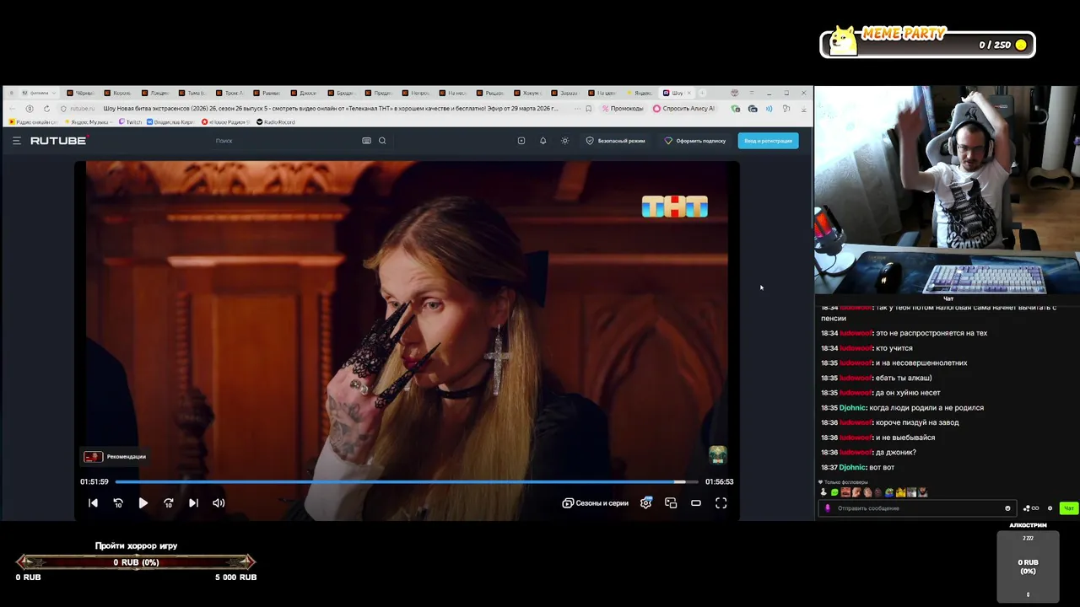Viewport: 1080px width, 607px height.
Task: Forward 10 seconds
Action: coord(168,503)
